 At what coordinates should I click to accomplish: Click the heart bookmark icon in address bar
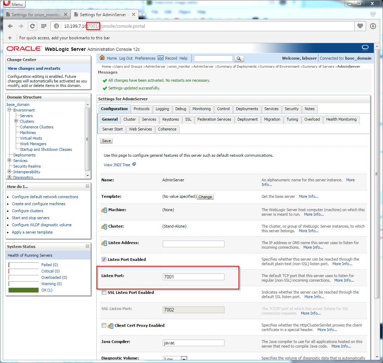pyautogui.click(x=360, y=26)
